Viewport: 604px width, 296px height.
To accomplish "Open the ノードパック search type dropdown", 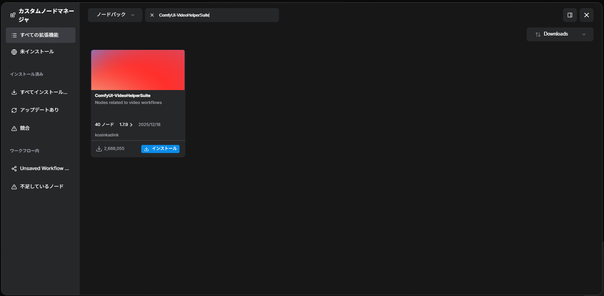I will coord(115,15).
